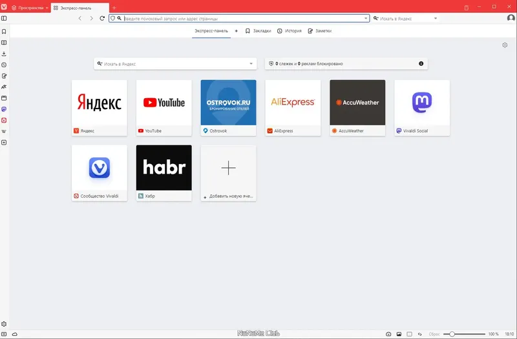This screenshot has height=339, width=517.
Task: Open page actions code icon
Action: tap(419, 334)
